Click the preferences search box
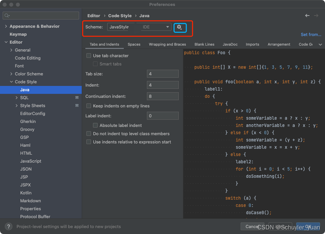Screen dimensions: 325x234 pyautogui.click(x=41, y=16)
